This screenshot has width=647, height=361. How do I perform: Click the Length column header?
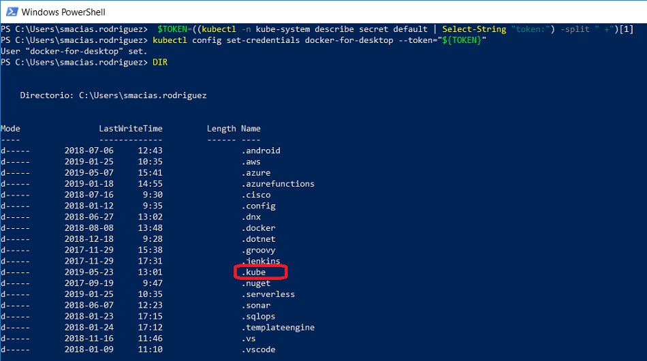click(221, 129)
